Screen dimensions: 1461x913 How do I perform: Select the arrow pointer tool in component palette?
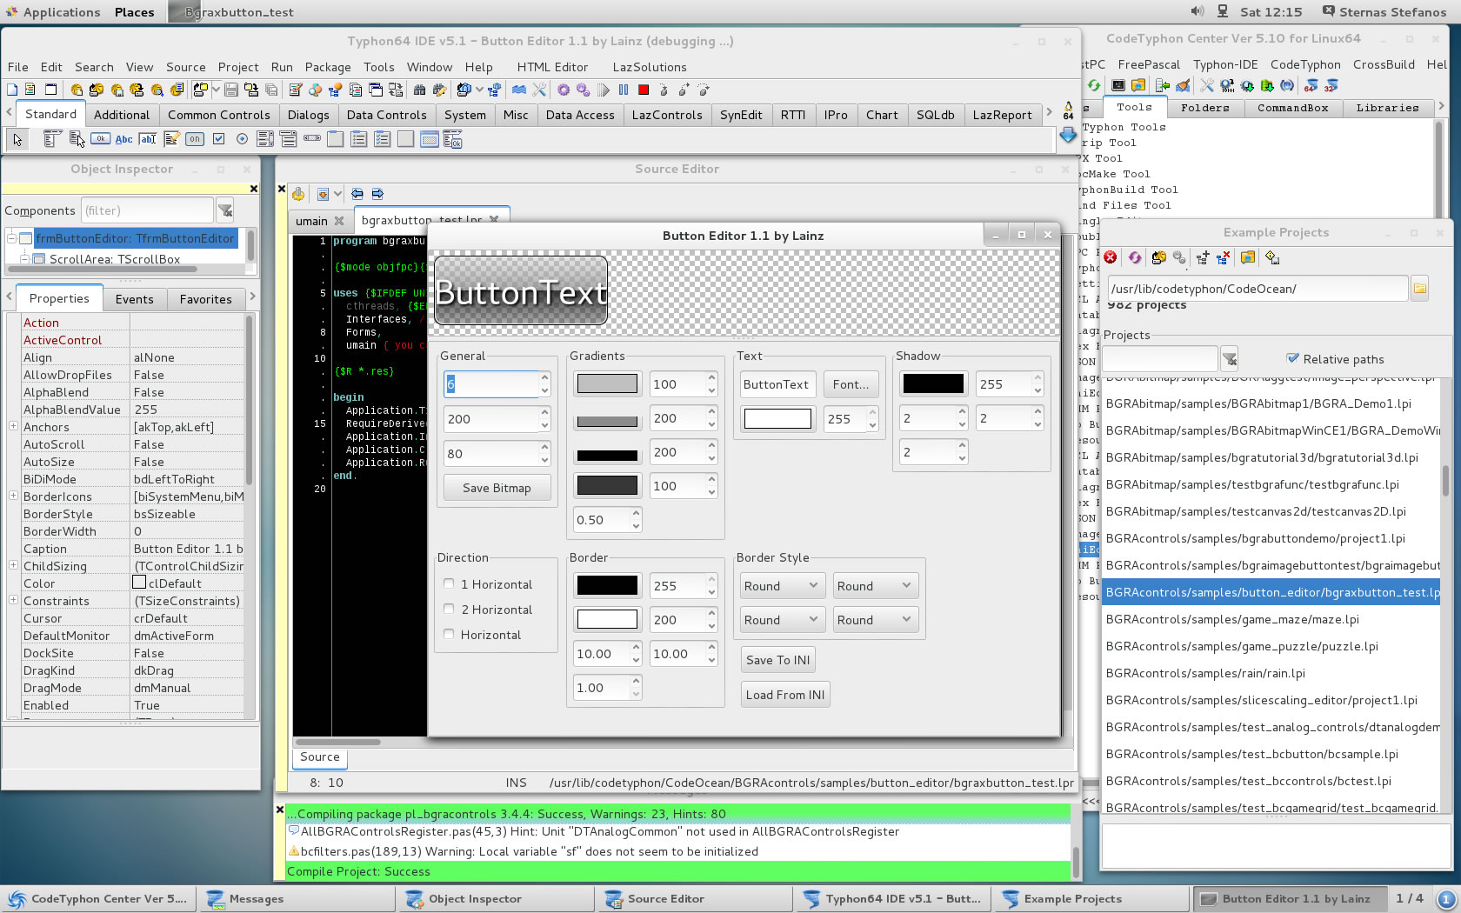17,139
